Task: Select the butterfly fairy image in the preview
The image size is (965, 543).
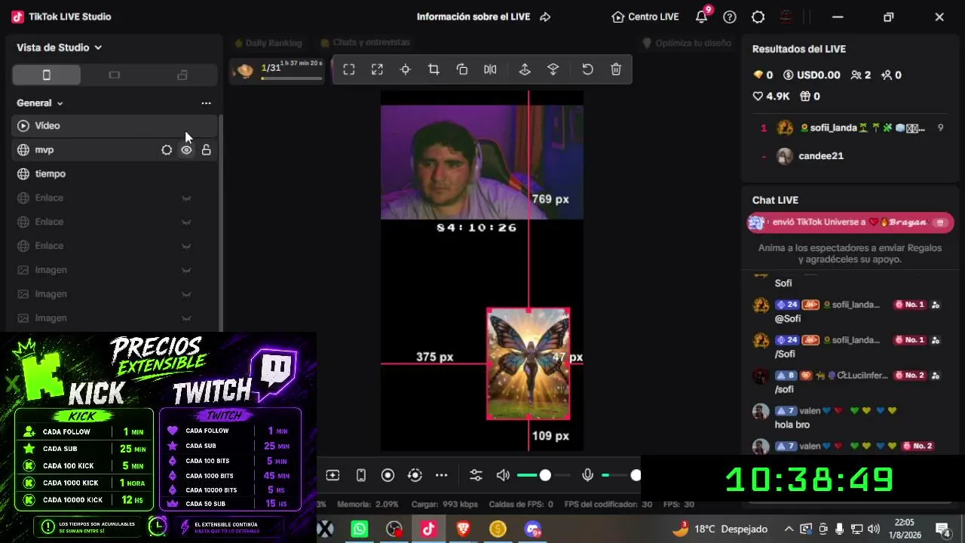Action: click(528, 364)
